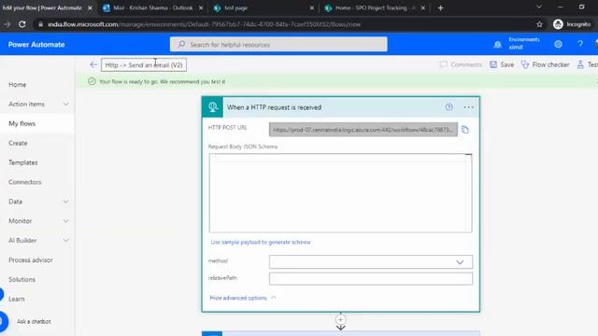Open Process advisor
This screenshot has height=336, width=598.
pos(31,260)
